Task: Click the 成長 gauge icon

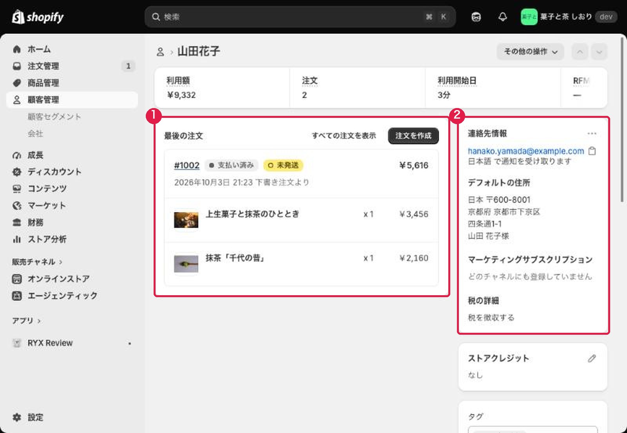Action: [x=17, y=155]
